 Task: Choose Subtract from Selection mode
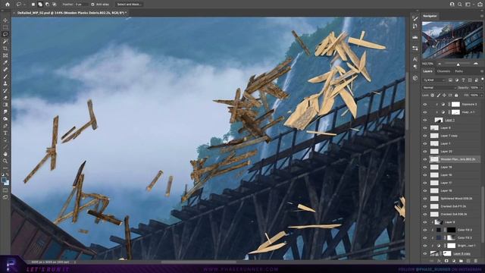47,5
